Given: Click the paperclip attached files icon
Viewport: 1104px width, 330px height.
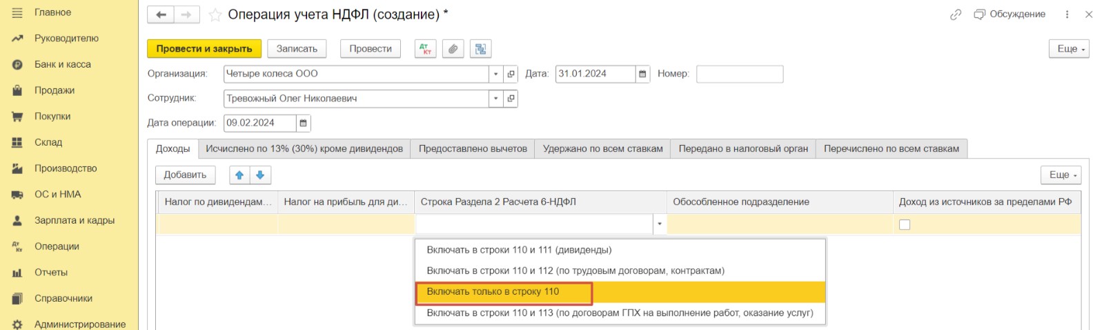Looking at the screenshot, I should 453,49.
